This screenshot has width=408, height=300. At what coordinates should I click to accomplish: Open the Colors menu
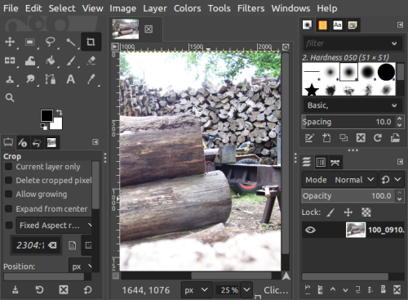[x=188, y=8]
